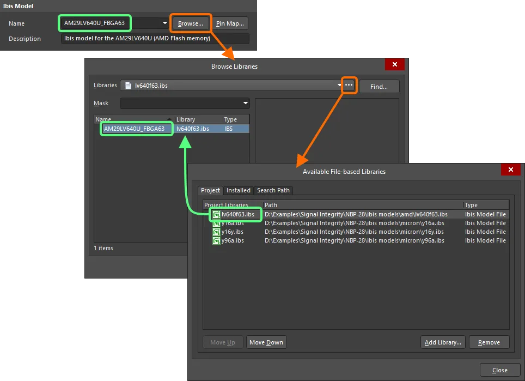The image size is (525, 381).
Task: Click Ibis Model File type for y96a.ibs
Action: [485, 240]
